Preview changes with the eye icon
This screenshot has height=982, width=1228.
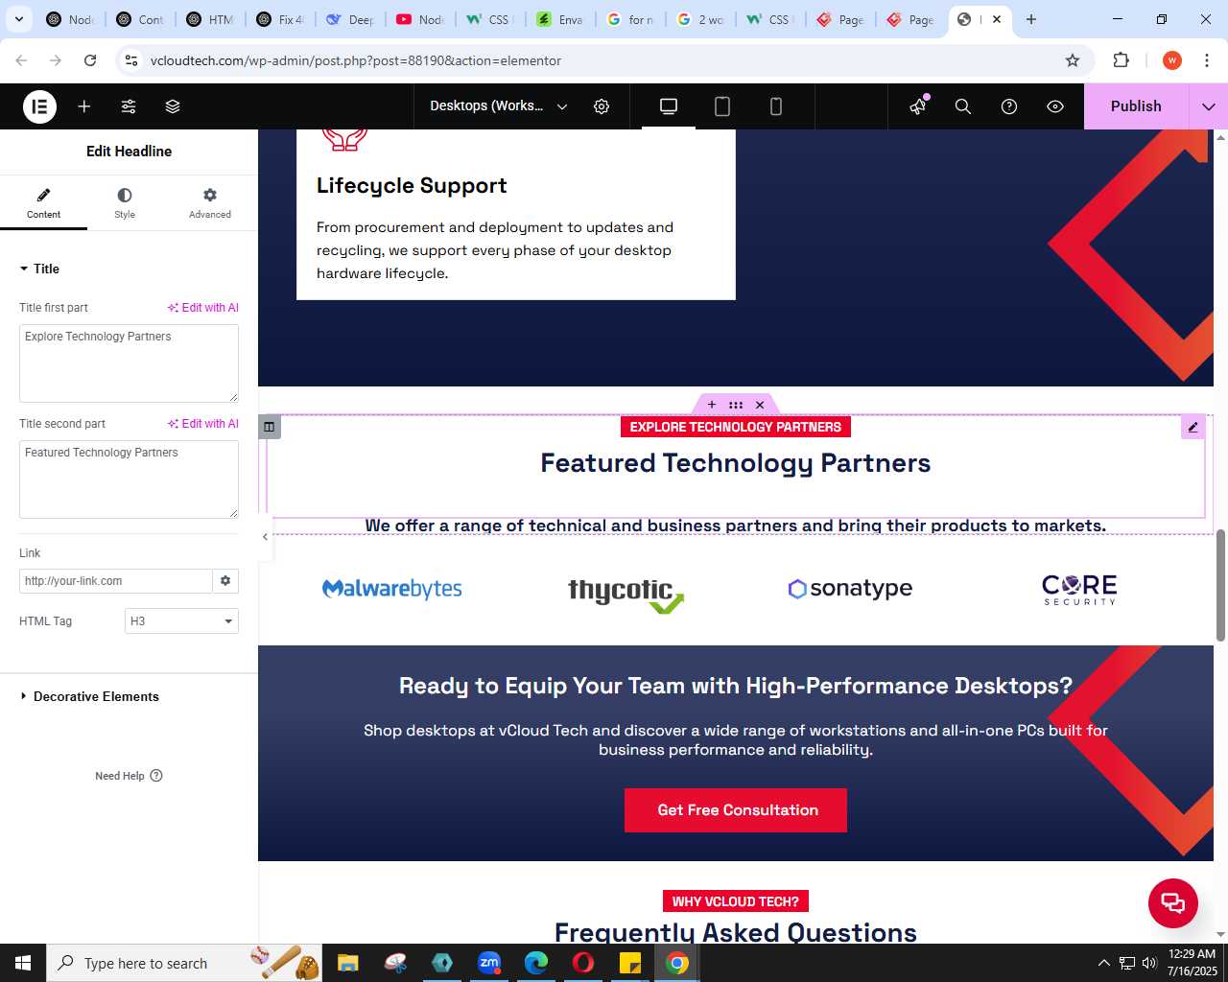pyautogui.click(x=1055, y=106)
